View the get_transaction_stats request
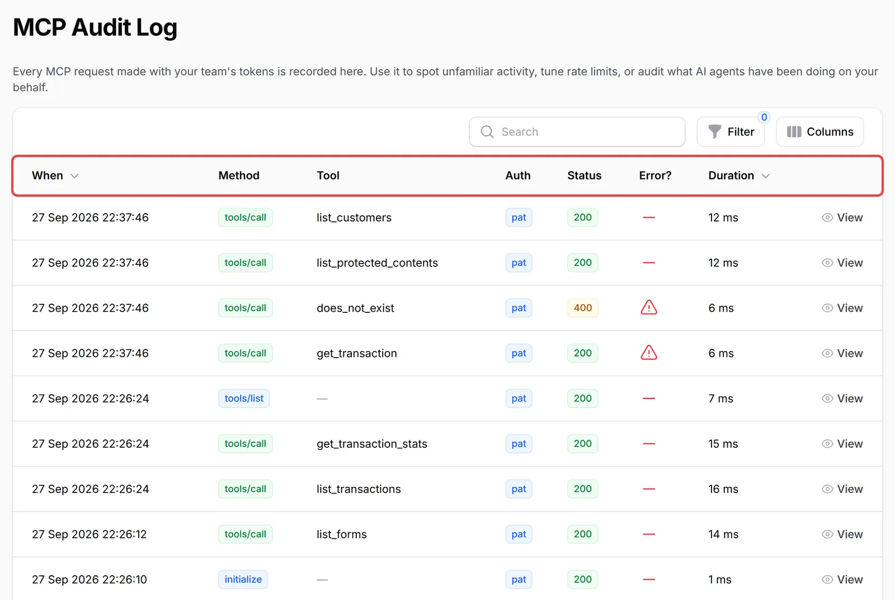Viewport: 895px width, 600px height. (x=842, y=443)
